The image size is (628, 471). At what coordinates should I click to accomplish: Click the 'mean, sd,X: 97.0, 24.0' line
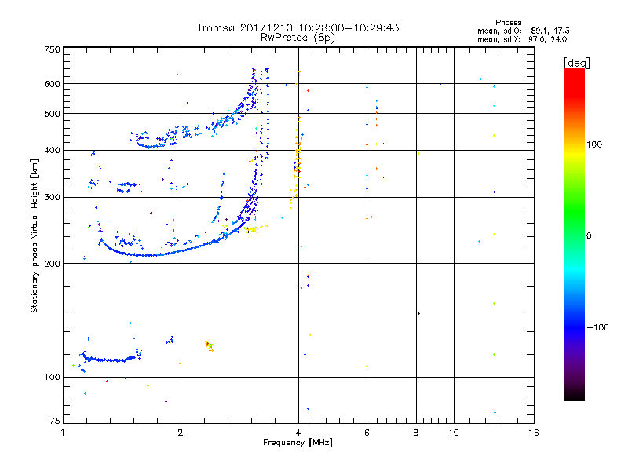click(x=522, y=39)
